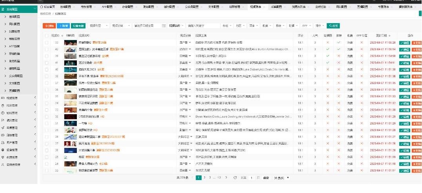The image size is (422, 193).
Task: Switch to the 文本配置 tab
Action: [x=213, y=7]
